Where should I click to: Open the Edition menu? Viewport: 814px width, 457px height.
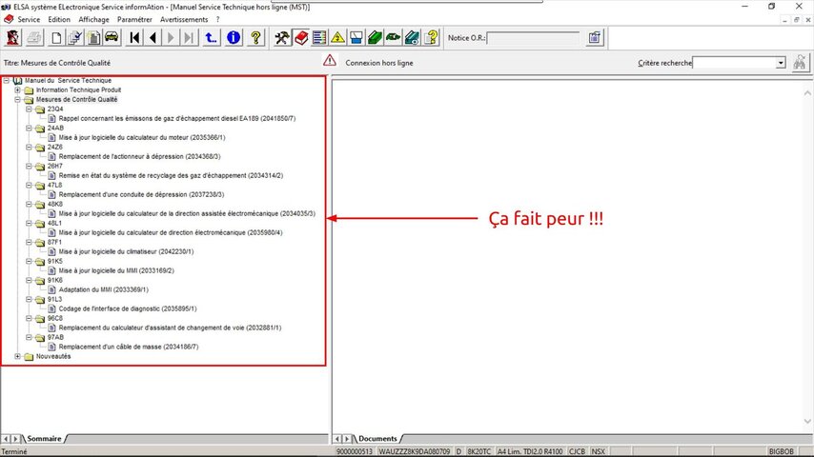pos(59,20)
